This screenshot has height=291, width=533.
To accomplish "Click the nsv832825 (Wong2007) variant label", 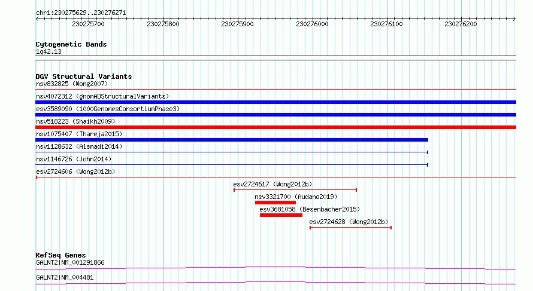I will tap(72, 84).
